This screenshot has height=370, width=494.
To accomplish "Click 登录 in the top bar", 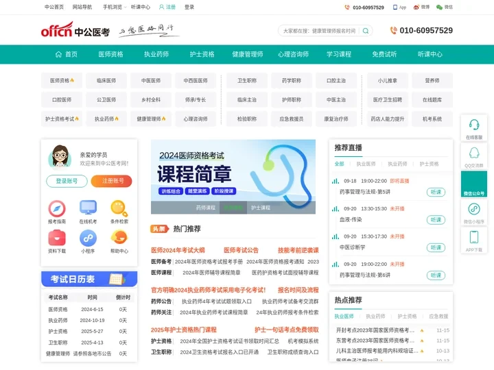I will pyautogui.click(x=189, y=7).
